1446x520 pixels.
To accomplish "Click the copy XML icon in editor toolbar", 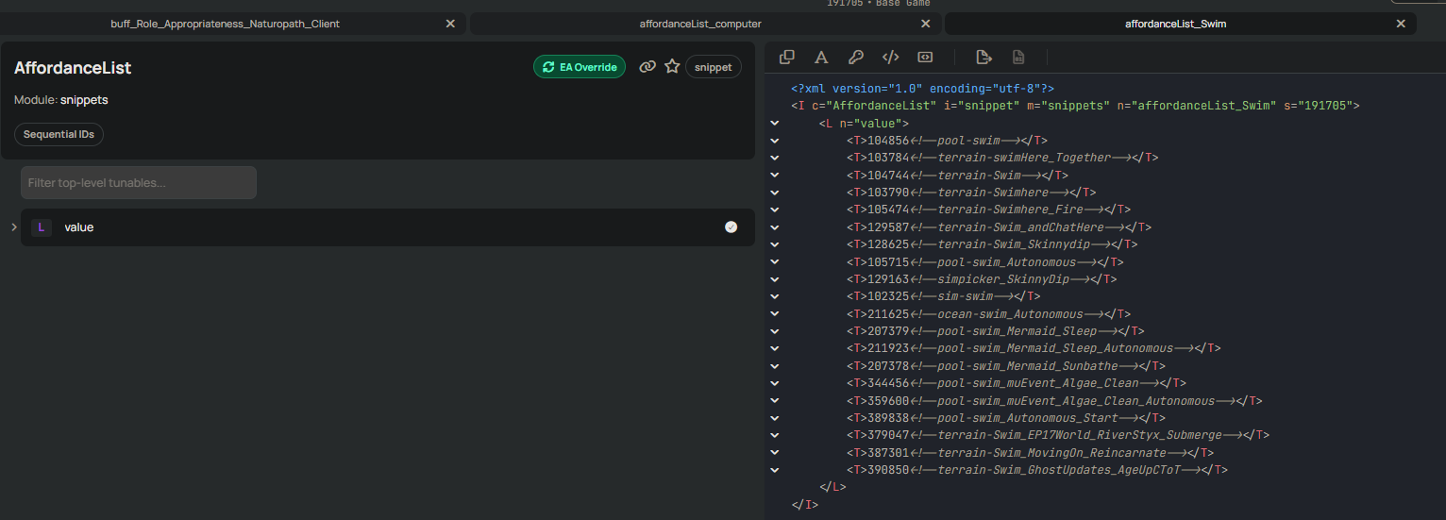I will [x=787, y=58].
